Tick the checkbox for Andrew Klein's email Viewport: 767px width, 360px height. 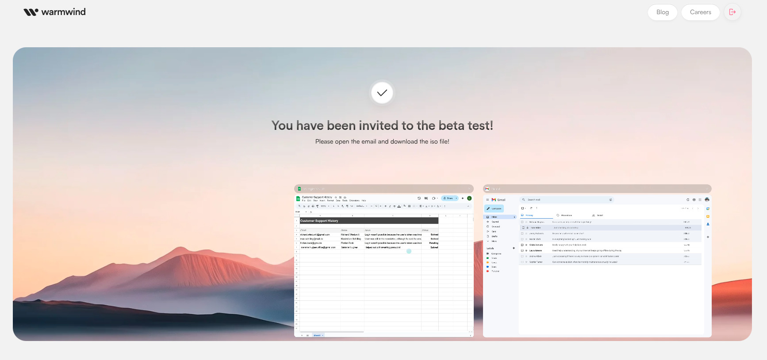[x=522, y=256]
